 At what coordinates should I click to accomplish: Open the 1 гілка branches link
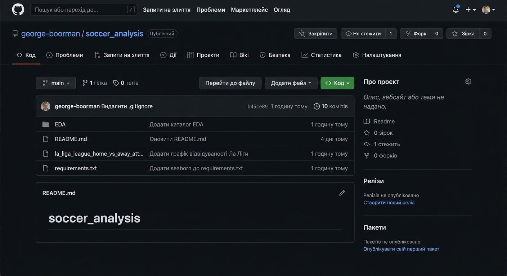click(94, 83)
